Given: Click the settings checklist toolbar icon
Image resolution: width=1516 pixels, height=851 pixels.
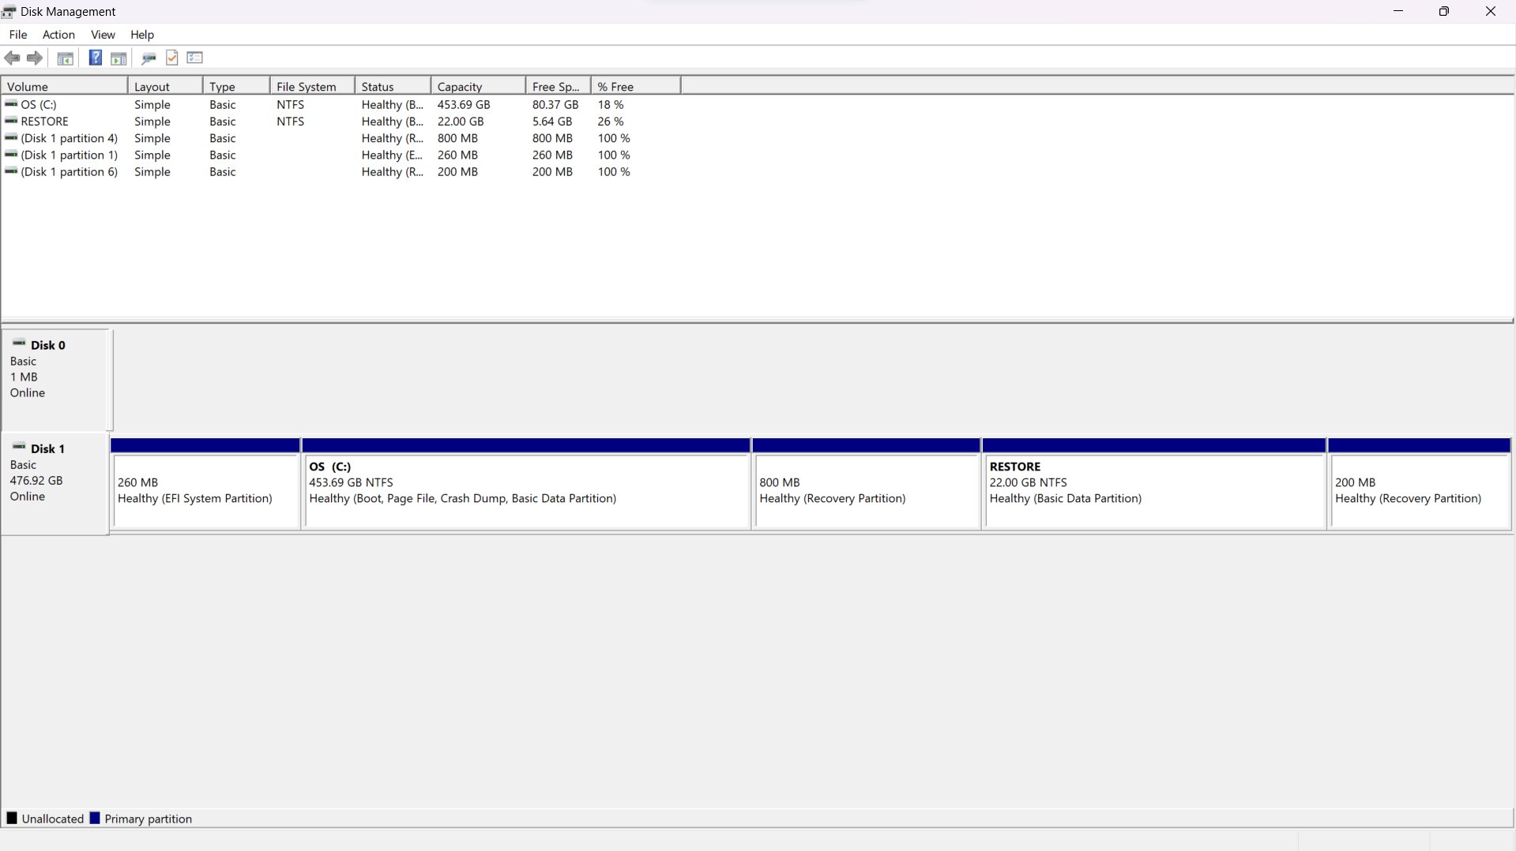Looking at the screenshot, I should click(x=195, y=58).
